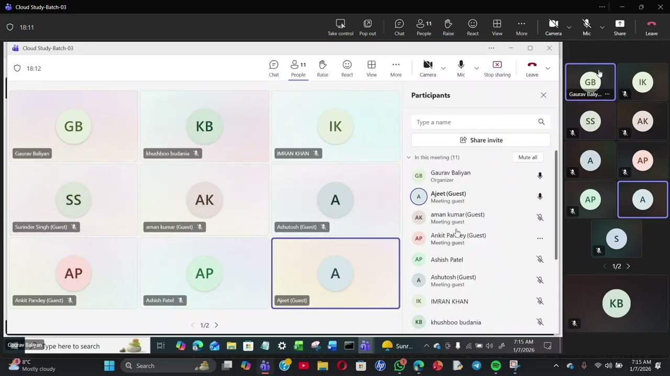The height and width of the screenshot is (376, 670).
Task: Open React options in the dark top toolbar
Action: tap(473, 27)
